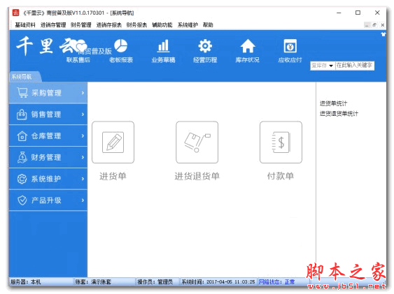This screenshot has width=394, height=294.
Task: Click 网络状态: 正常 in status bar
Action: click(x=276, y=281)
